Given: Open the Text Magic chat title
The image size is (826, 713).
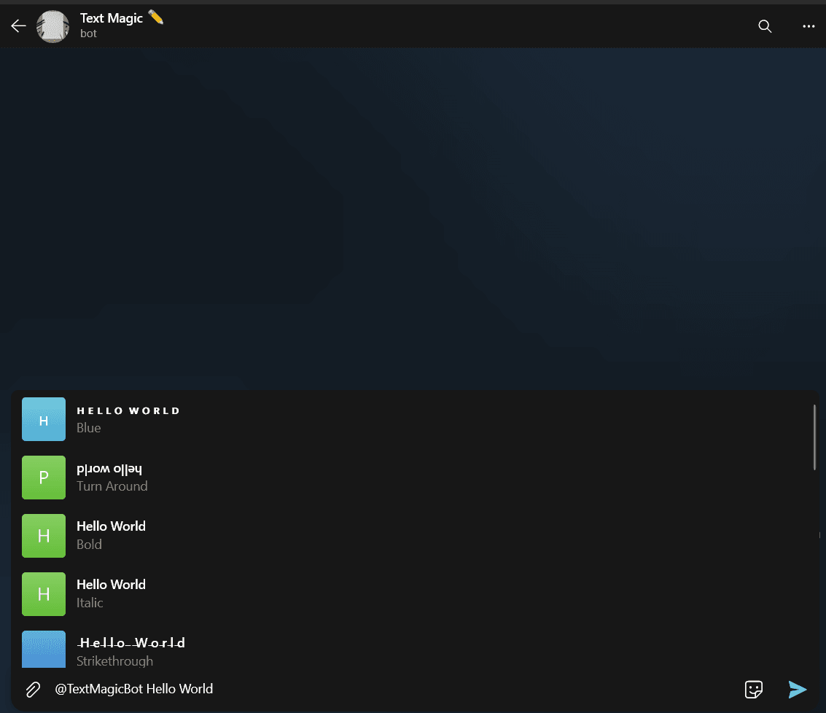Looking at the screenshot, I should click(x=122, y=18).
